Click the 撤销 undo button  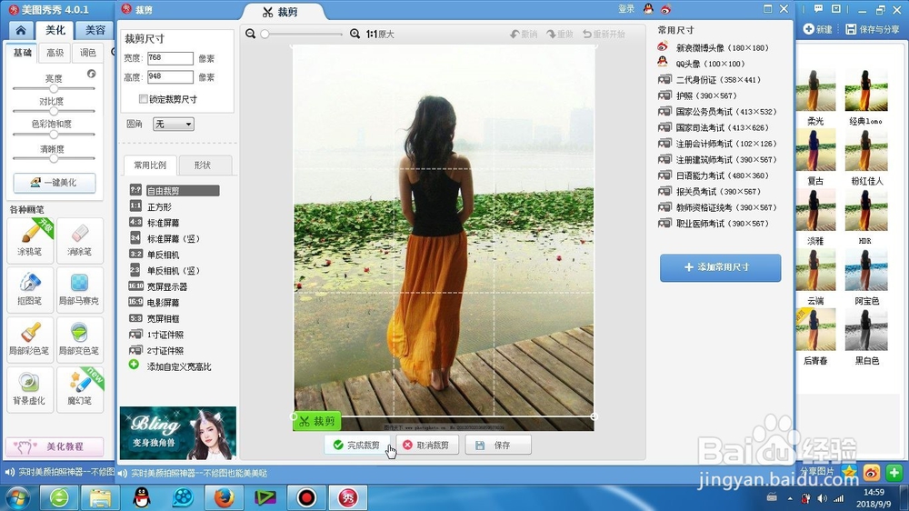click(x=524, y=35)
